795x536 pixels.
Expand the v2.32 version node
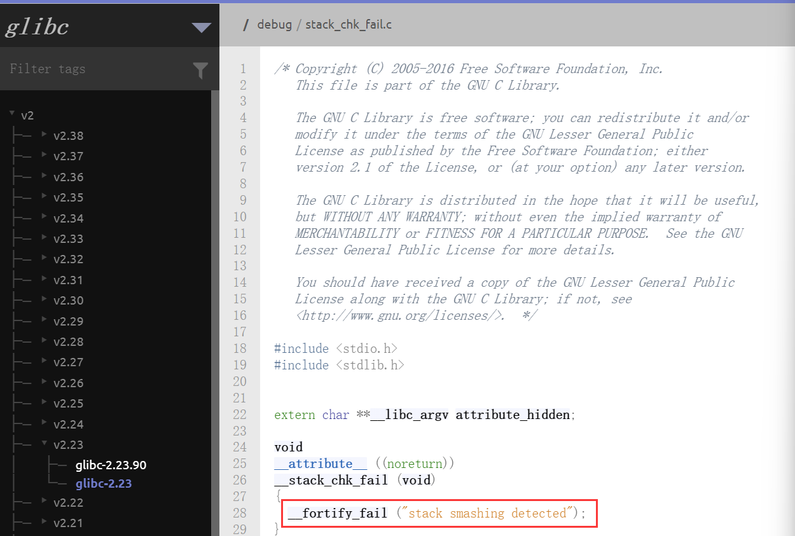click(44, 258)
